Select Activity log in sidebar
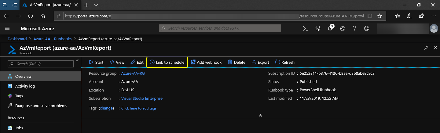This screenshot has width=440, height=133. click(x=25, y=86)
